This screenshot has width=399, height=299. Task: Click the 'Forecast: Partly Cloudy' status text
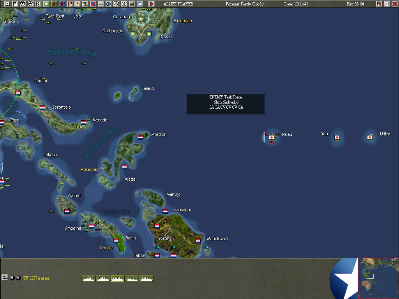click(x=245, y=4)
